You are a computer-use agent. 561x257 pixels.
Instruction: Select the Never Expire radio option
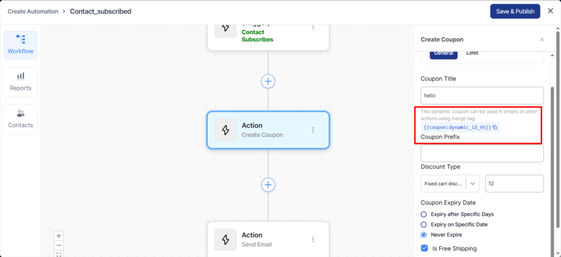(x=423, y=235)
